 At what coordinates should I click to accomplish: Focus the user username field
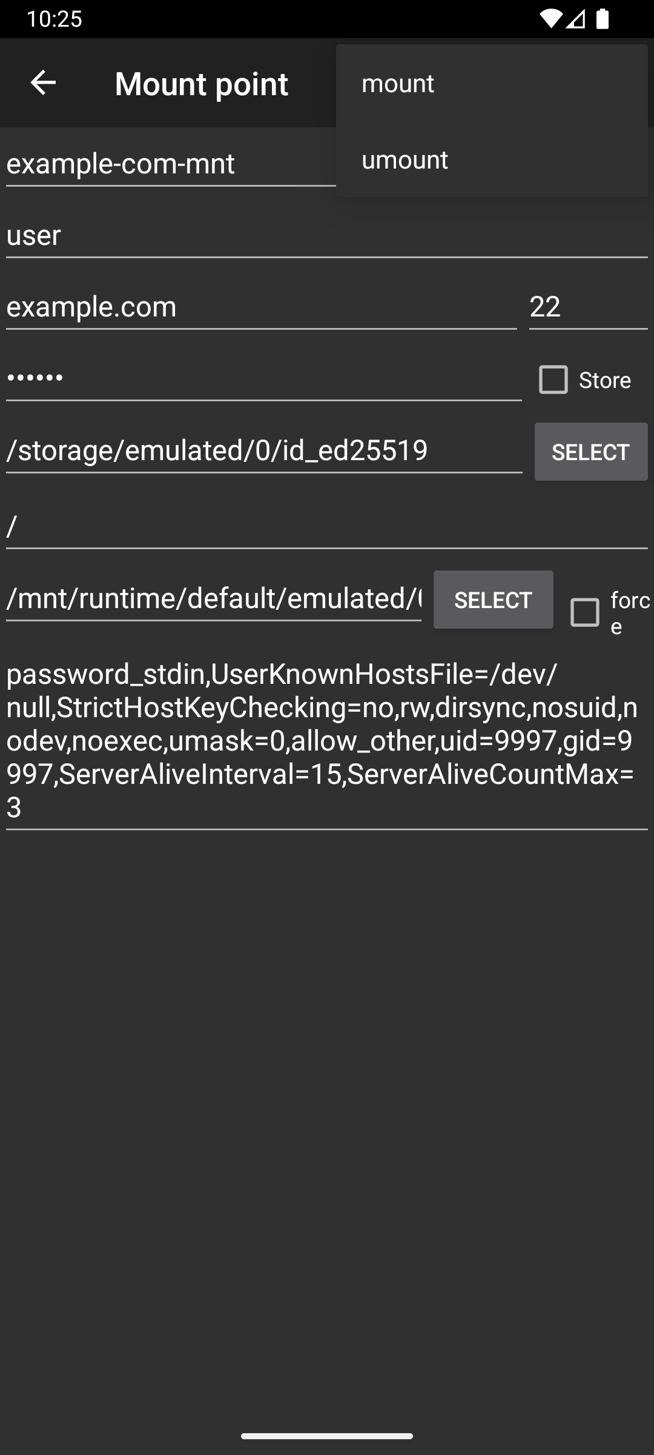327,235
